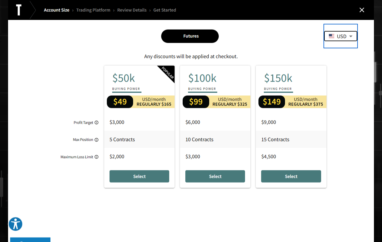Click the Futures pill button
Viewport: 382px width, 242px height.
190,36
